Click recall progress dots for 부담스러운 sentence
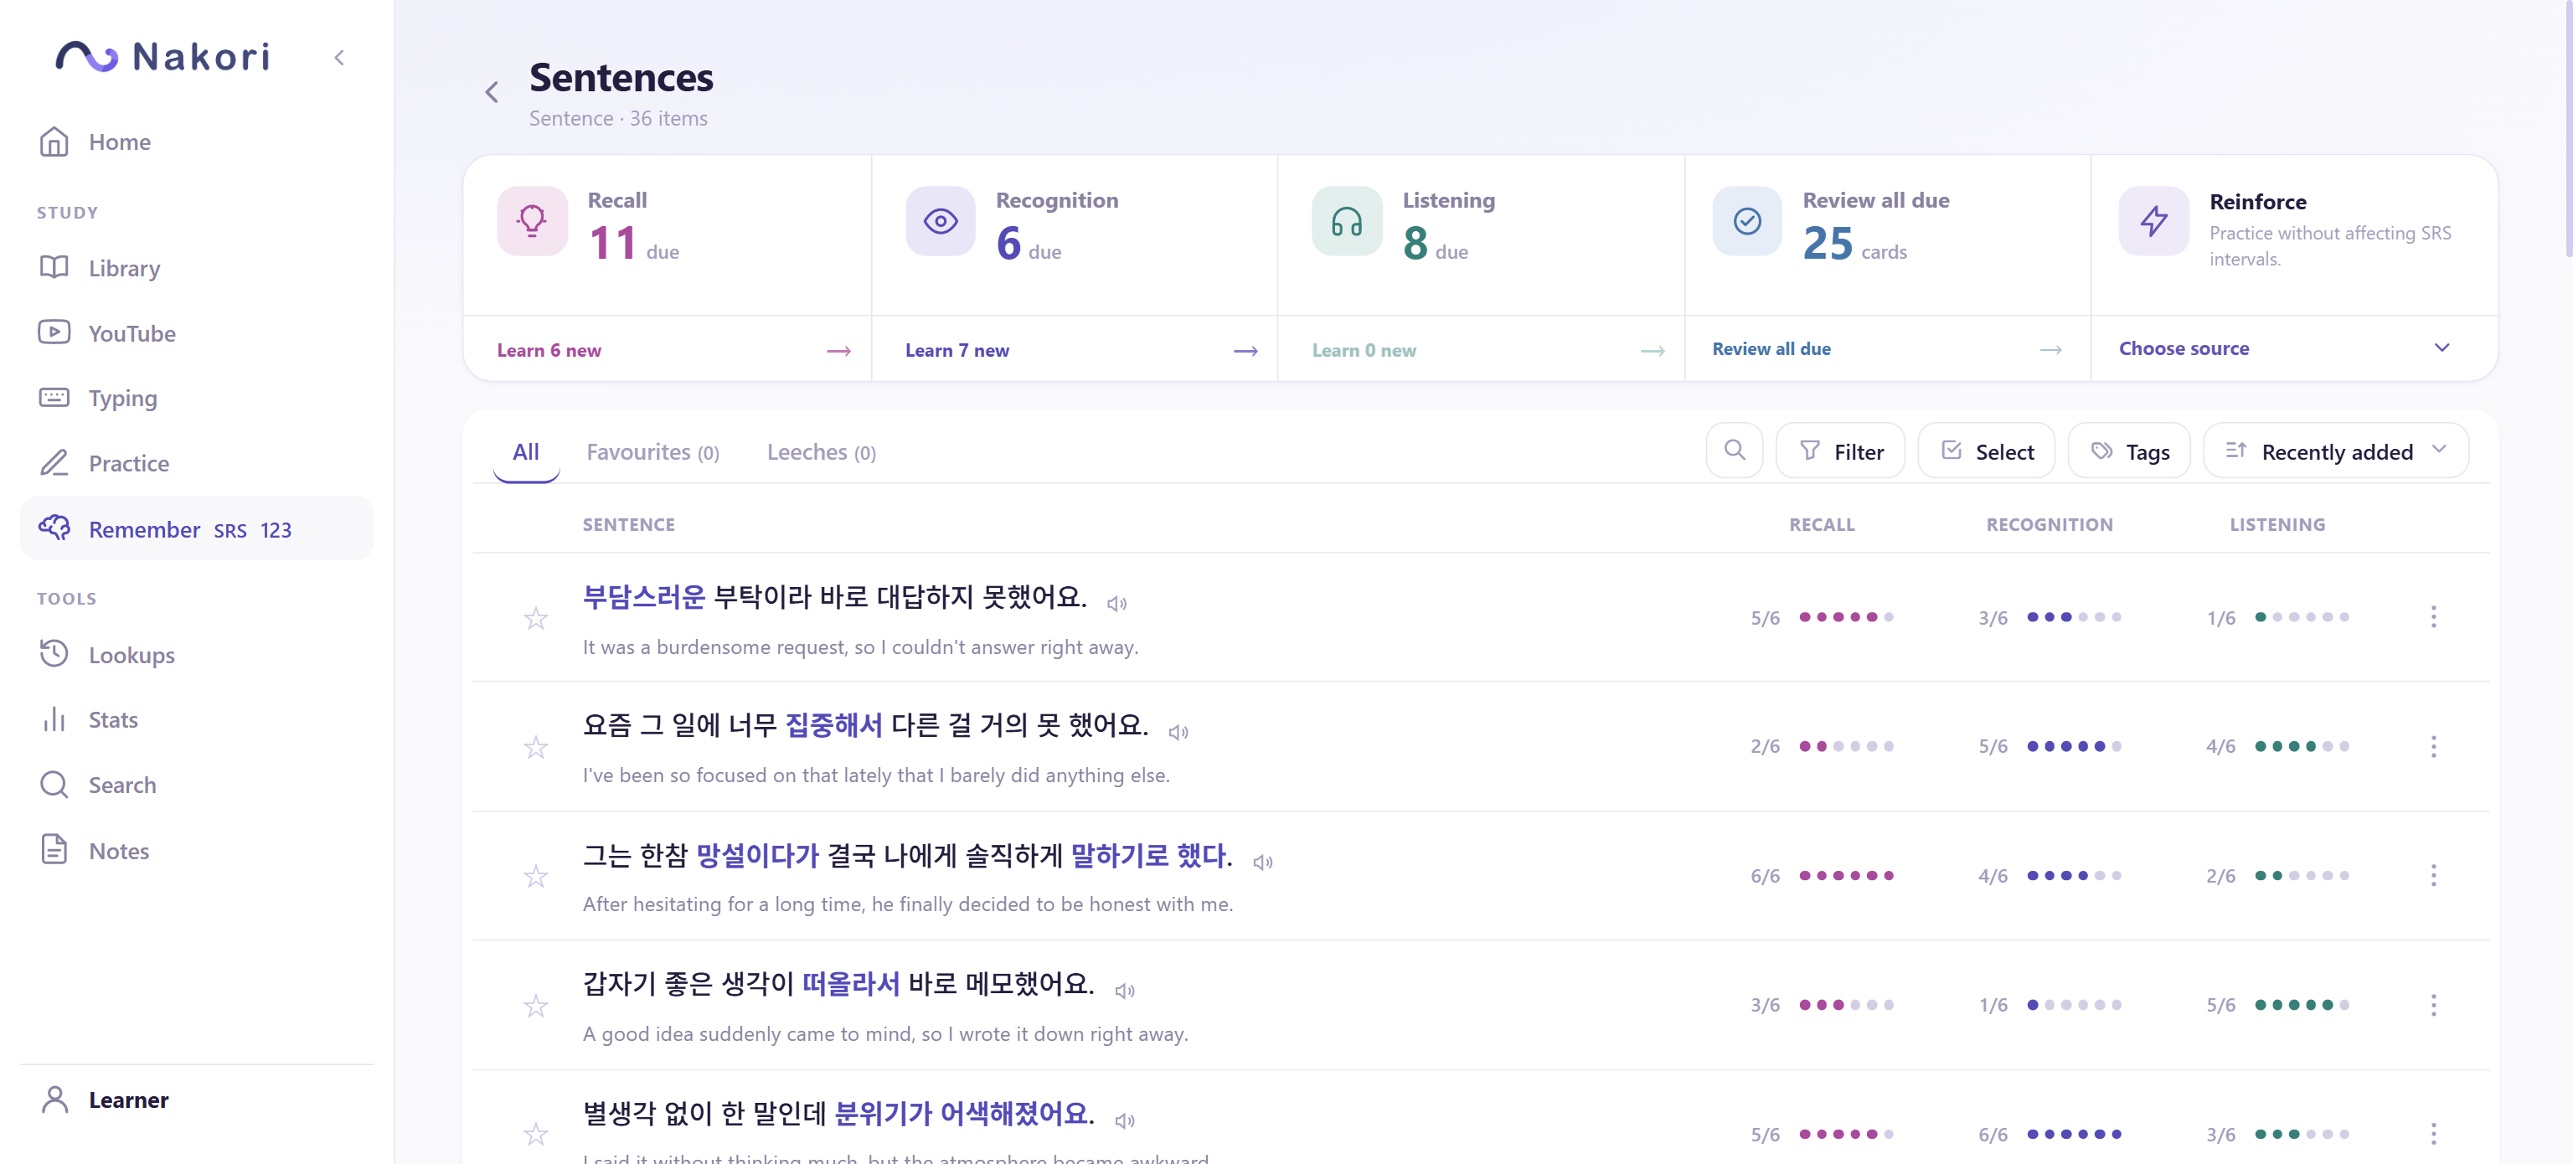Screen dimensions: 2573x1164 click(1846, 617)
